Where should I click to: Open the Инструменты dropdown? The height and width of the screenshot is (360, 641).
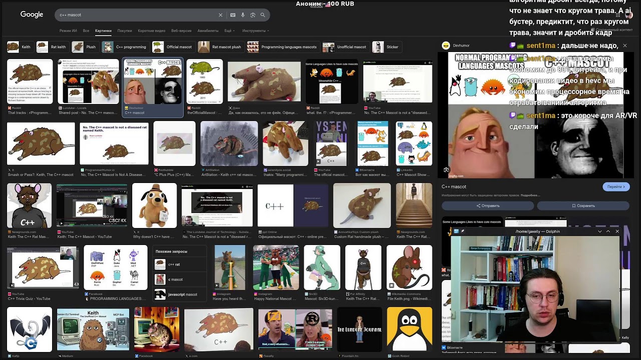pos(255,31)
